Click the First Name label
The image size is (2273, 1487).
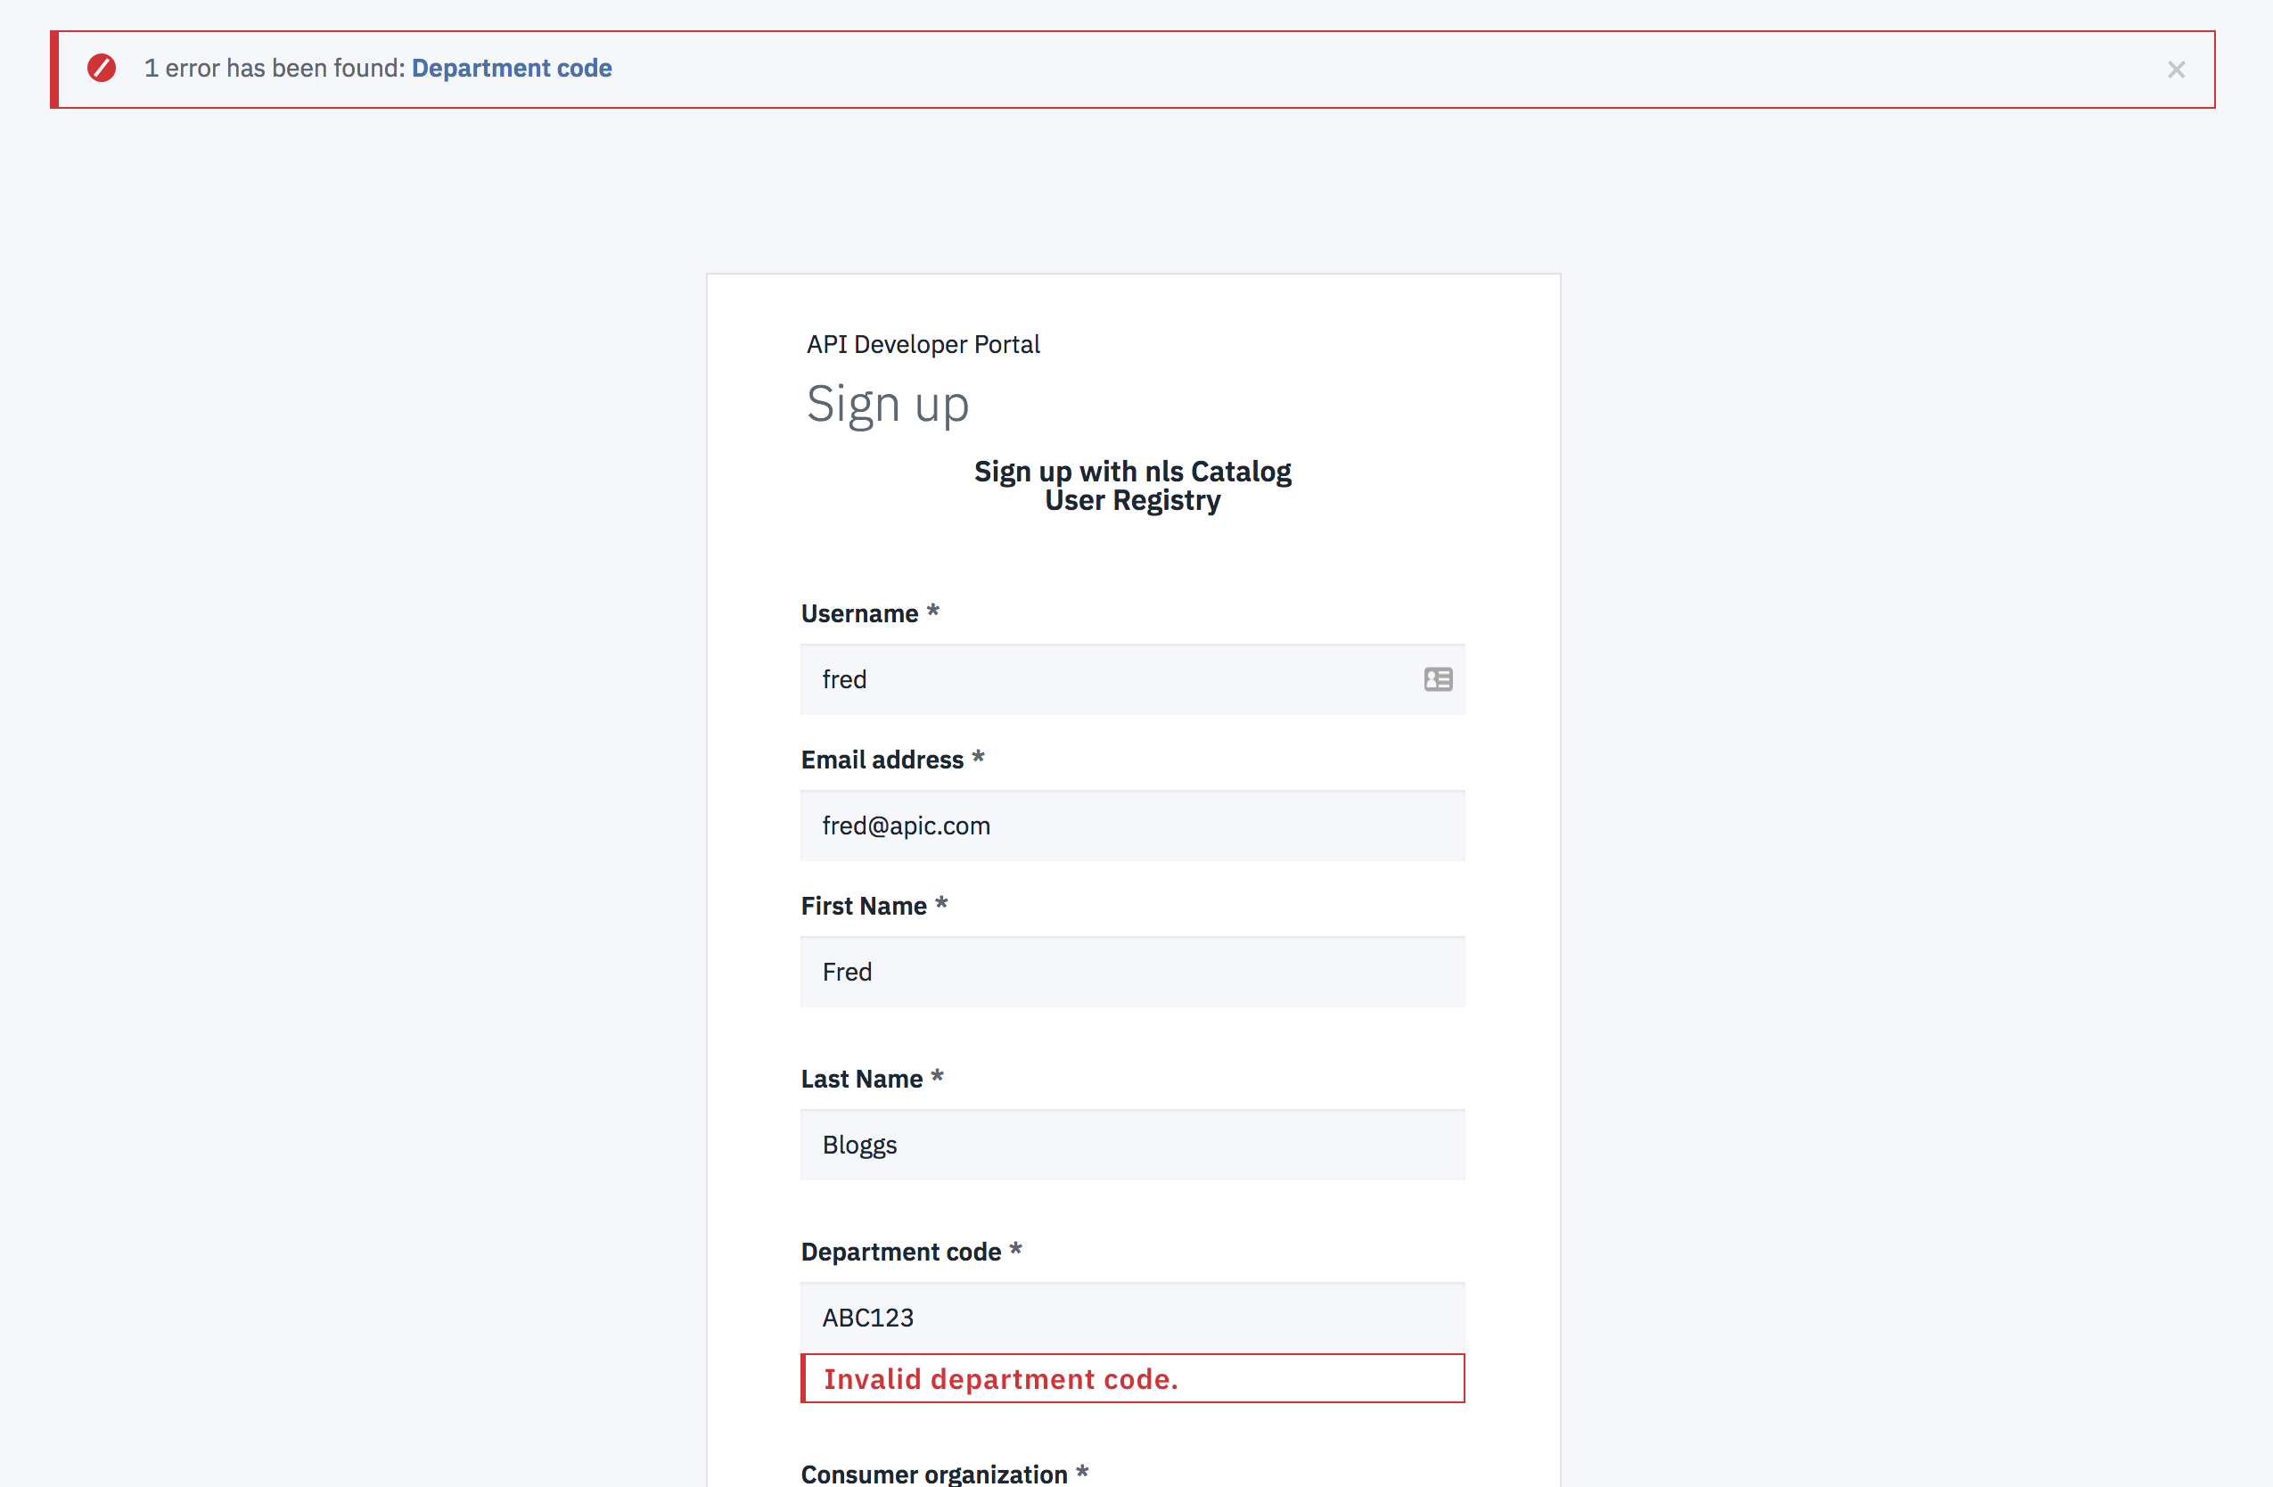(x=864, y=906)
